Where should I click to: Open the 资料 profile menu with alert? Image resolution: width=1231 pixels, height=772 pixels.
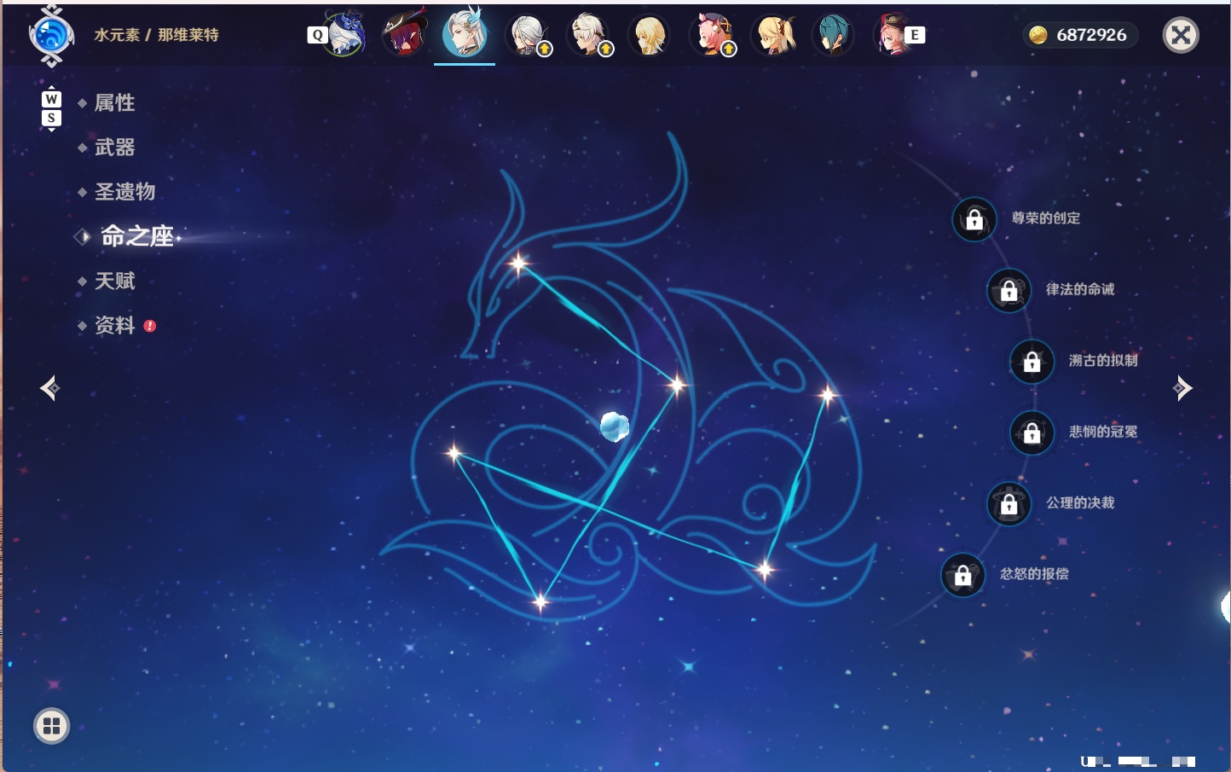point(116,325)
